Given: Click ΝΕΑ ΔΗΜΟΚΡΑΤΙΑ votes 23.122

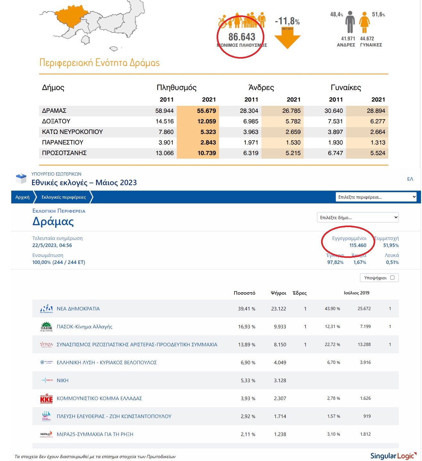Looking at the screenshot, I should coord(278,309).
